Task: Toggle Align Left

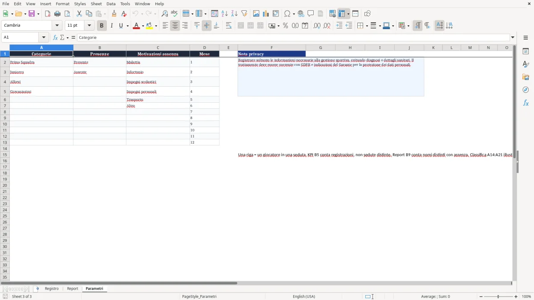Action: click(x=165, y=26)
